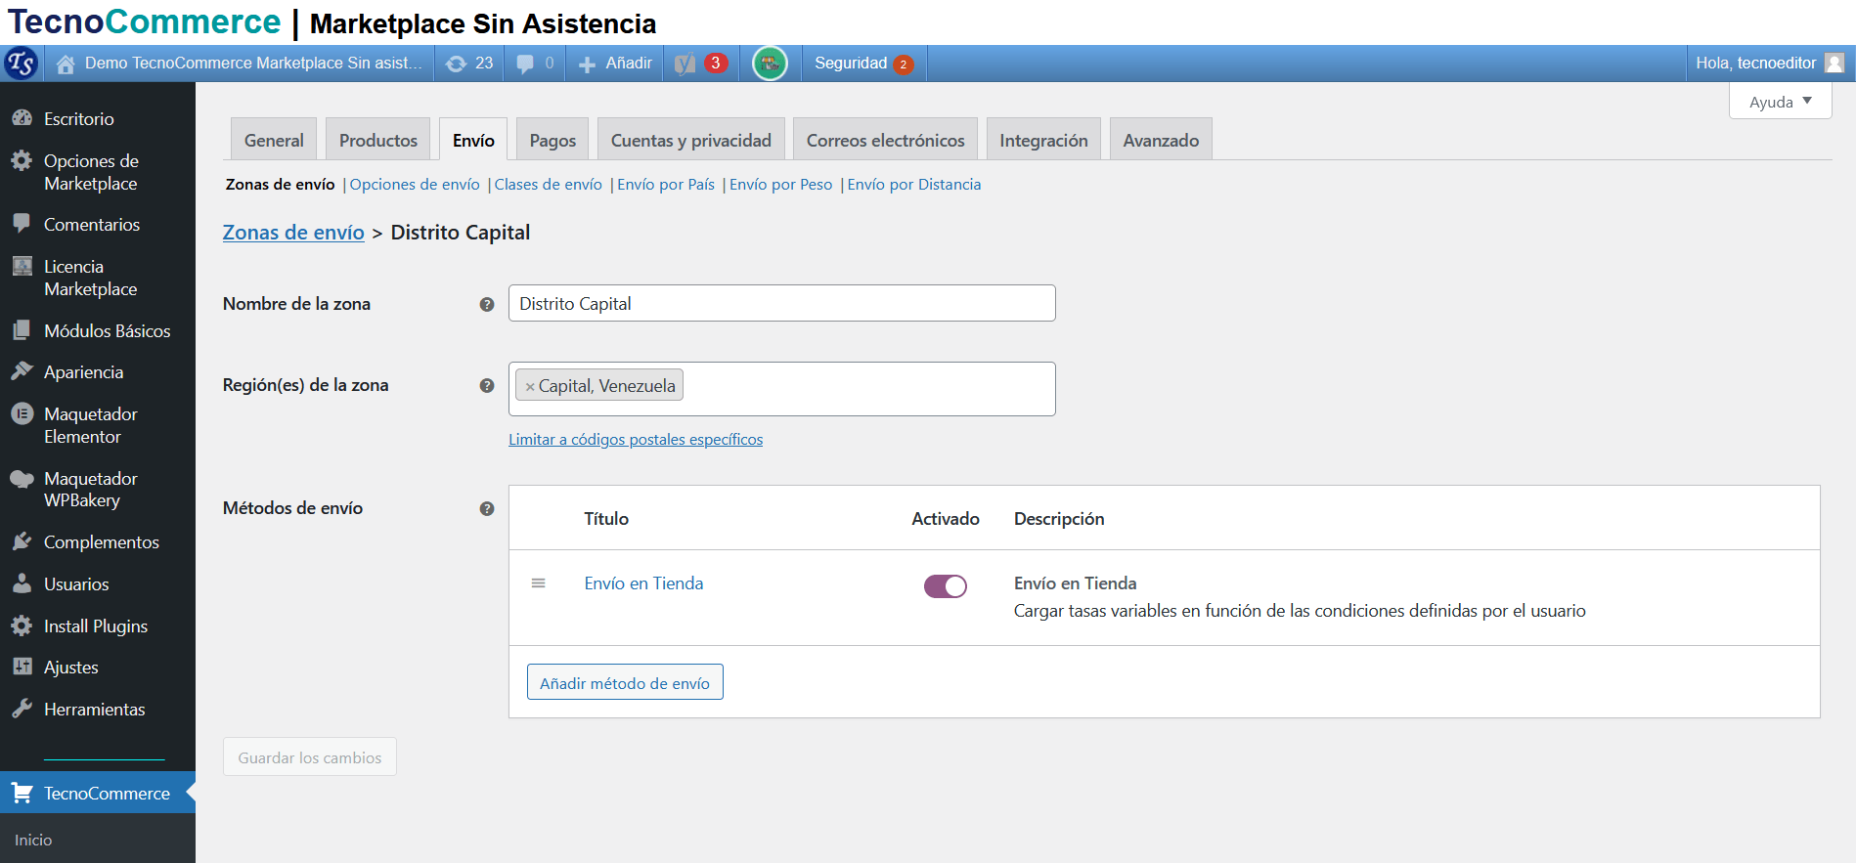
Task: Open the Envío en Tienda method title link
Action: click(643, 583)
